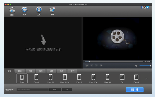155x97 pixels.
Task: Click the 添加 (Add) clapperboard icon
Action: (12, 10)
